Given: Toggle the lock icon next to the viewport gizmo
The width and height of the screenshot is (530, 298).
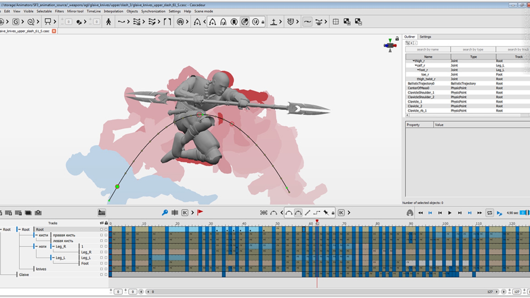Looking at the screenshot, I should pos(397,39).
